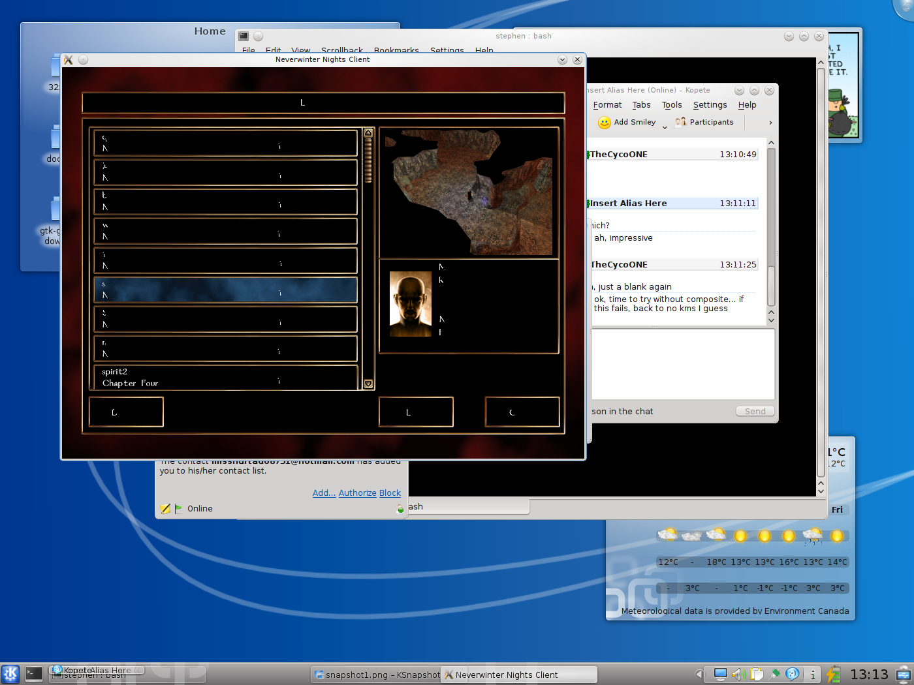Viewport: 914px width, 685px height.
Task: Select the spirit2 Chapter Four save entry
Action: (x=225, y=378)
